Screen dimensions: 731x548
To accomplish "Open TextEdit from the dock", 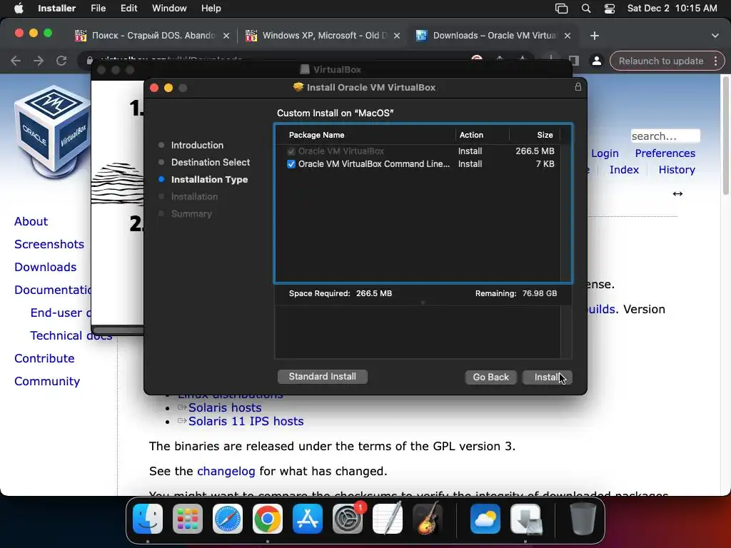I will pyautogui.click(x=388, y=519).
